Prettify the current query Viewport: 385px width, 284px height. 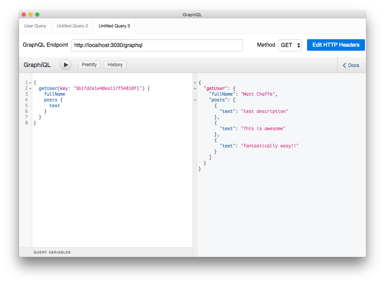89,65
